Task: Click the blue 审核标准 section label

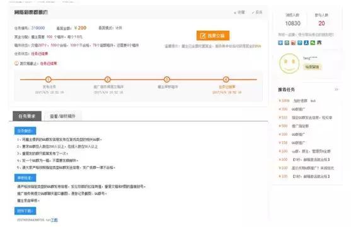Action: click(x=25, y=178)
